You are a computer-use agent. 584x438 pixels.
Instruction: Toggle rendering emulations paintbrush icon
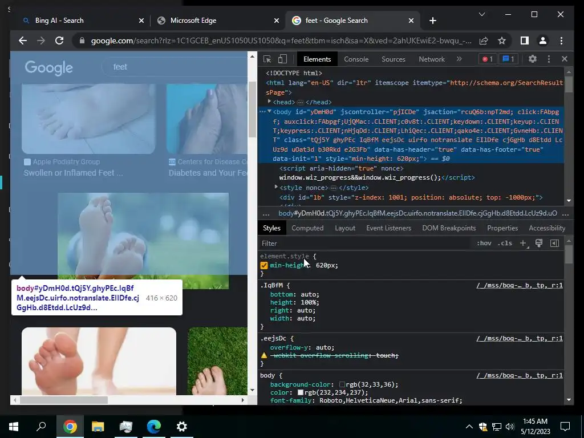click(538, 243)
